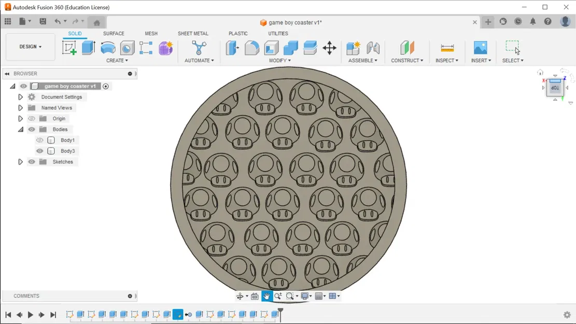The height and width of the screenshot is (324, 576).
Task: Select the Revolve tool icon
Action: click(108, 48)
